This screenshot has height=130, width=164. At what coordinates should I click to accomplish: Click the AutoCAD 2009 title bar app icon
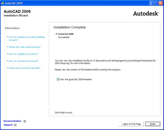pos(2,3)
